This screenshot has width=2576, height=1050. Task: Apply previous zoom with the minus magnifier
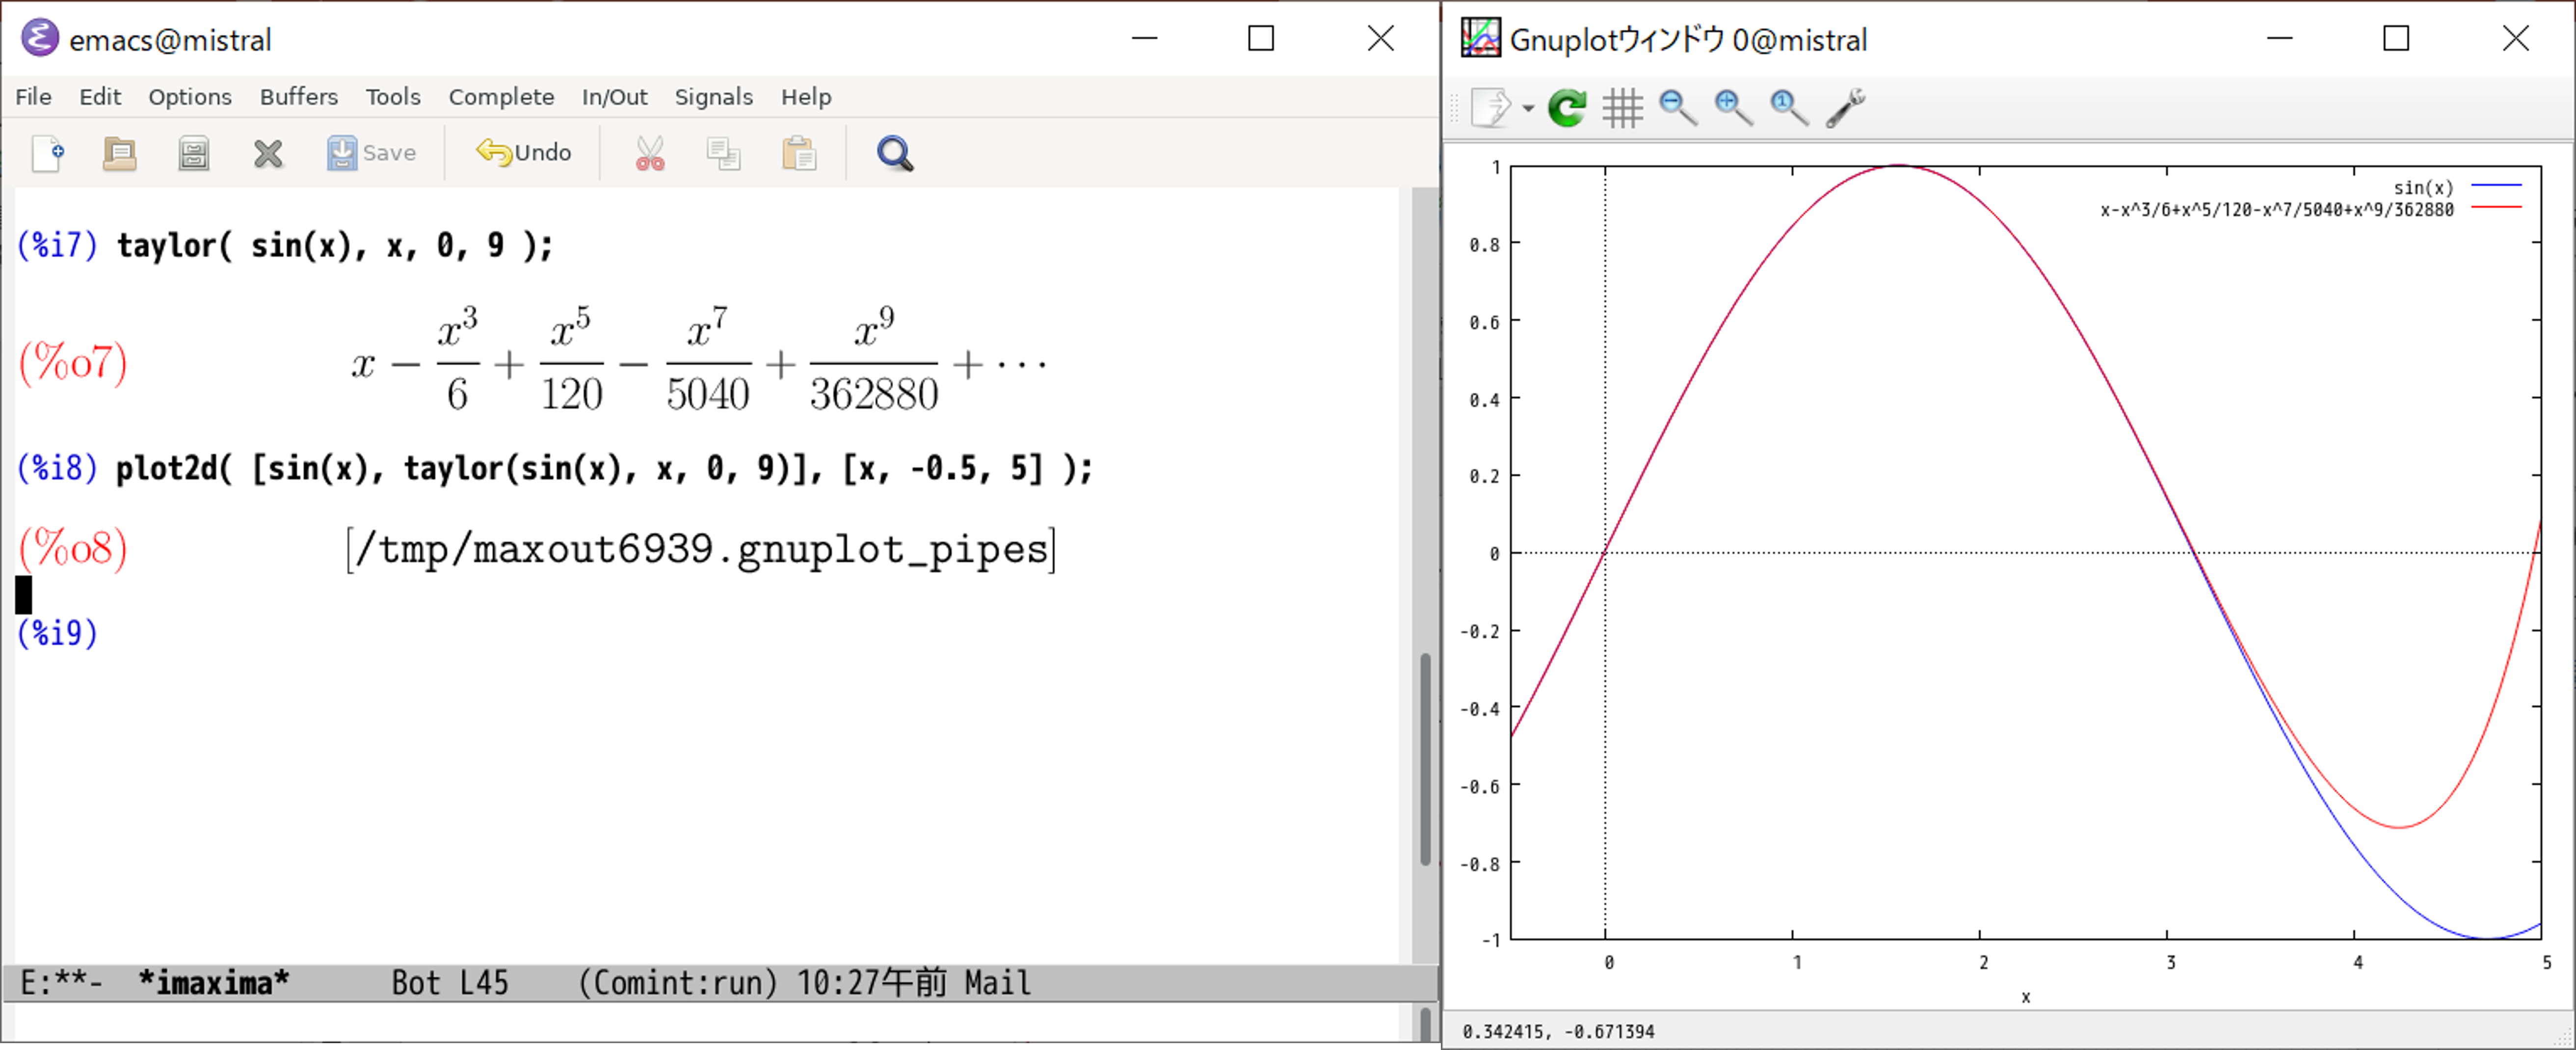1678,107
